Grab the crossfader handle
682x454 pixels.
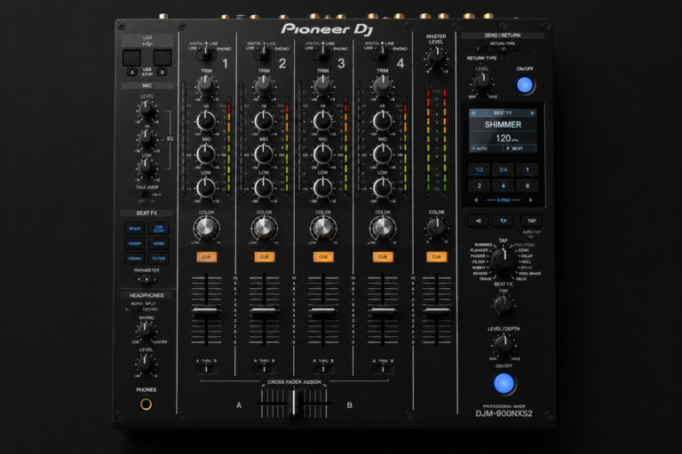tap(294, 403)
